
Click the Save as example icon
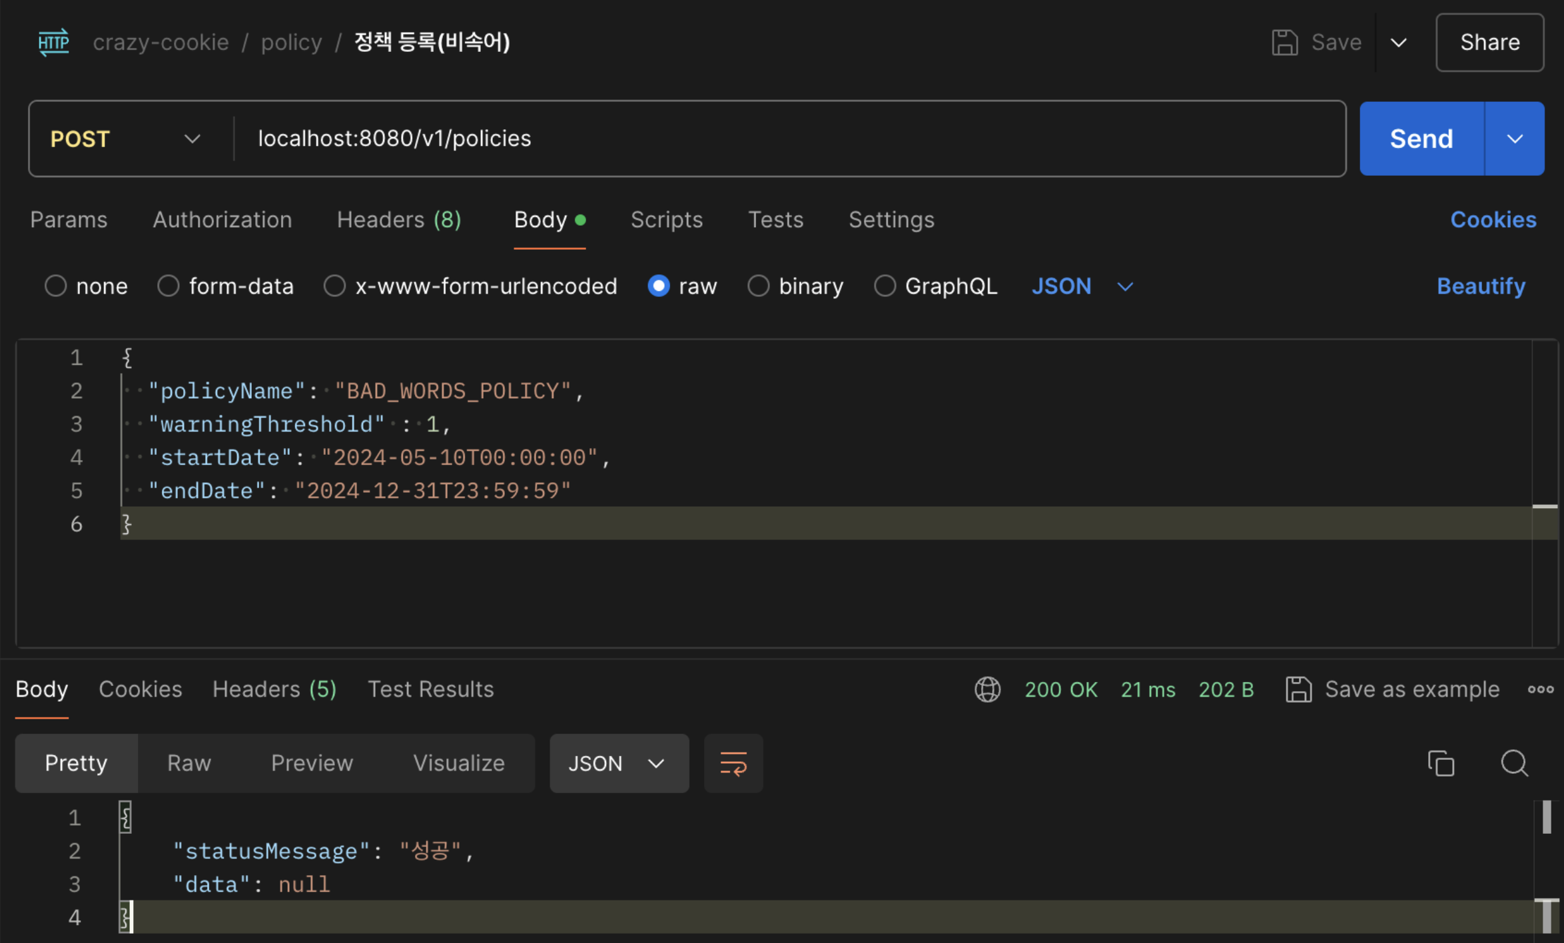[1298, 689]
